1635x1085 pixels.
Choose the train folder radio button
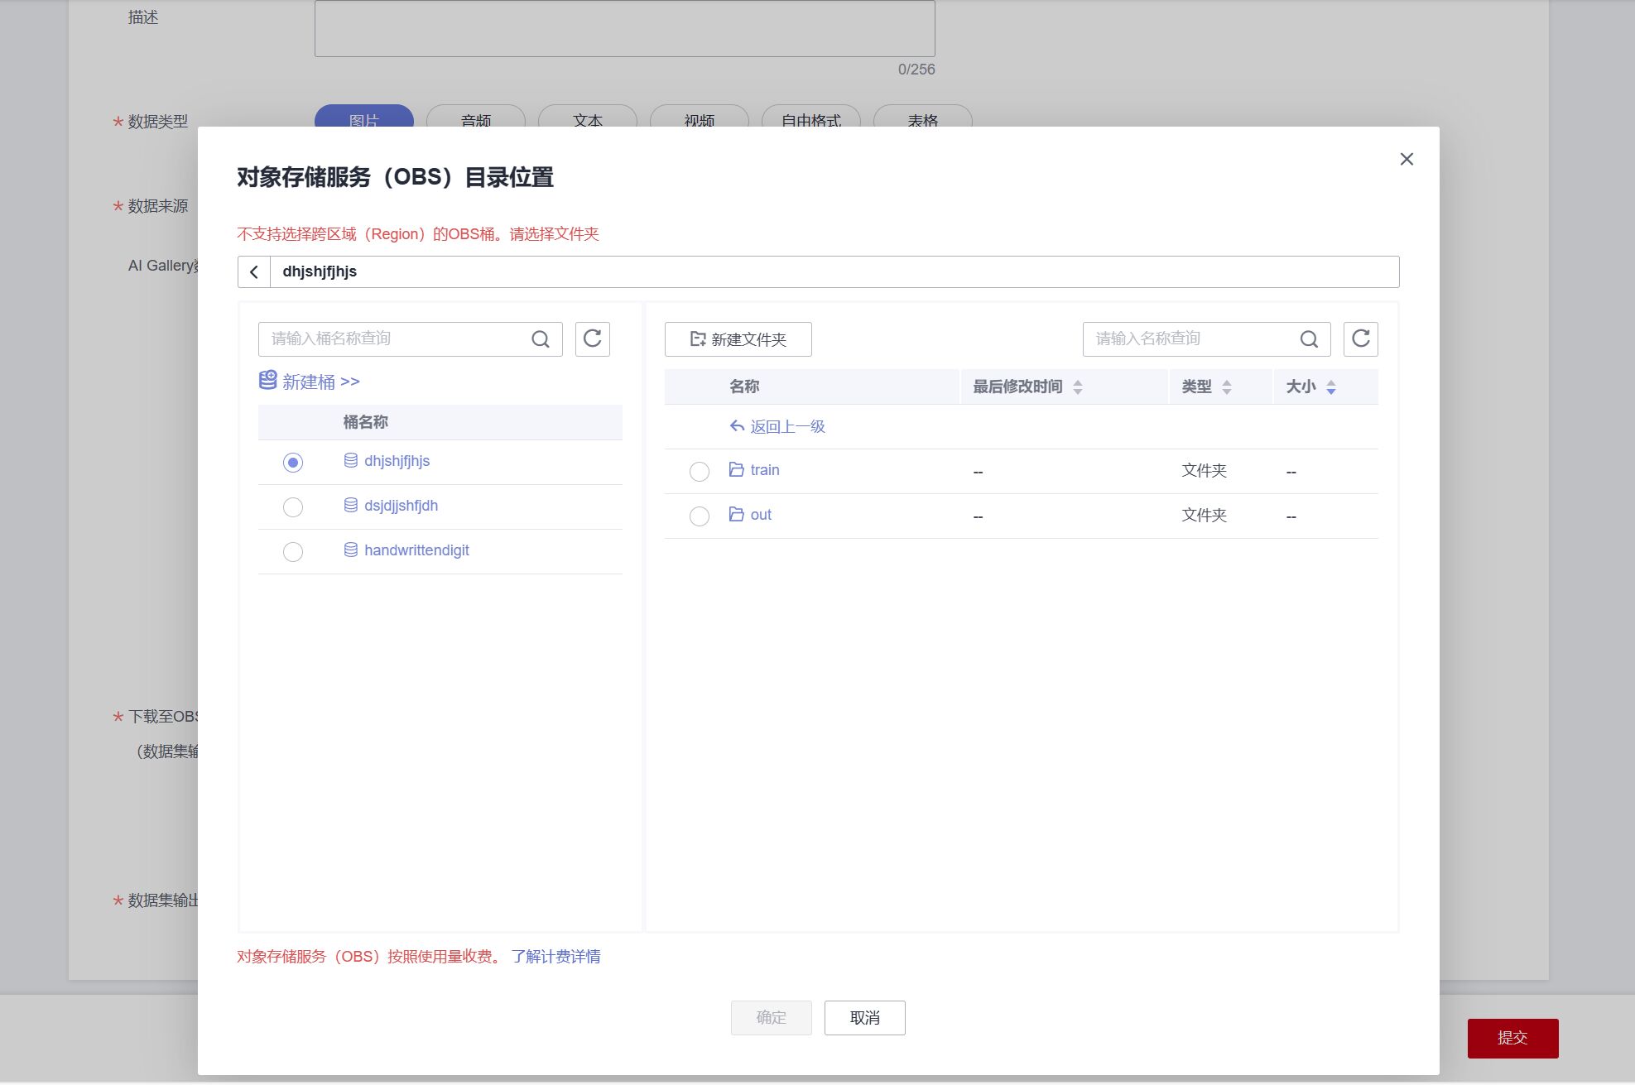click(x=700, y=472)
